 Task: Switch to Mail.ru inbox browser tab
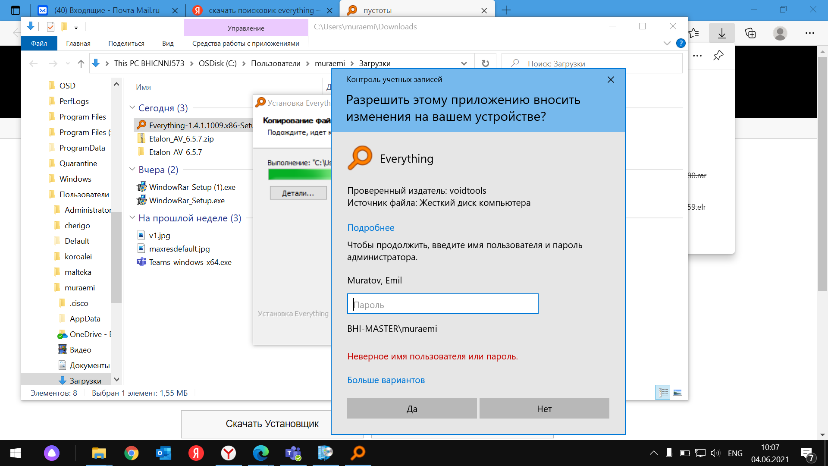[107, 10]
